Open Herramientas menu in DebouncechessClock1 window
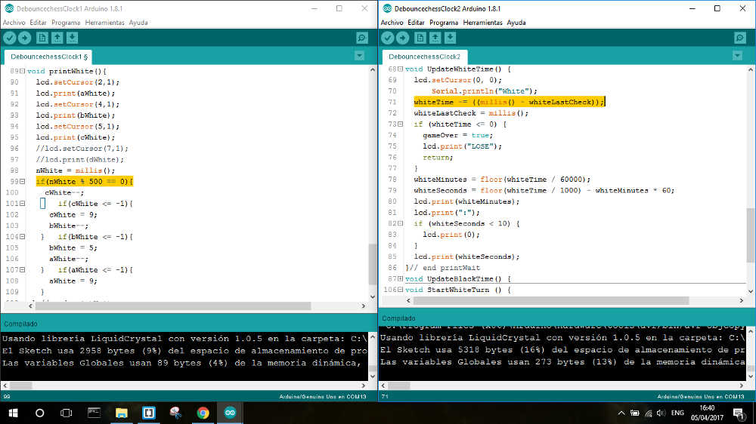Screen dimensions: 756x424 point(104,23)
